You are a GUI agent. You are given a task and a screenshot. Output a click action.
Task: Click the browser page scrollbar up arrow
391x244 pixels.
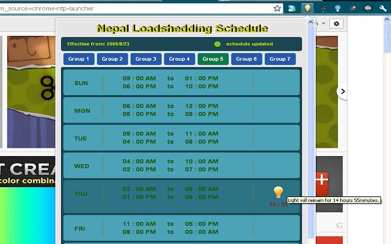pos(387,19)
